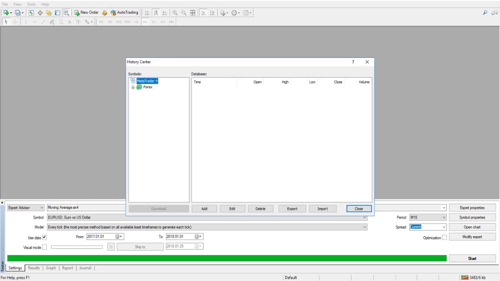Open the Tools menu
This screenshot has height=281, width=500.
[31, 4]
